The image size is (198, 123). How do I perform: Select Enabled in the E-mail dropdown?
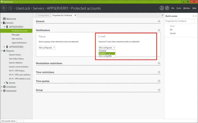pyautogui.click(x=103, y=53)
